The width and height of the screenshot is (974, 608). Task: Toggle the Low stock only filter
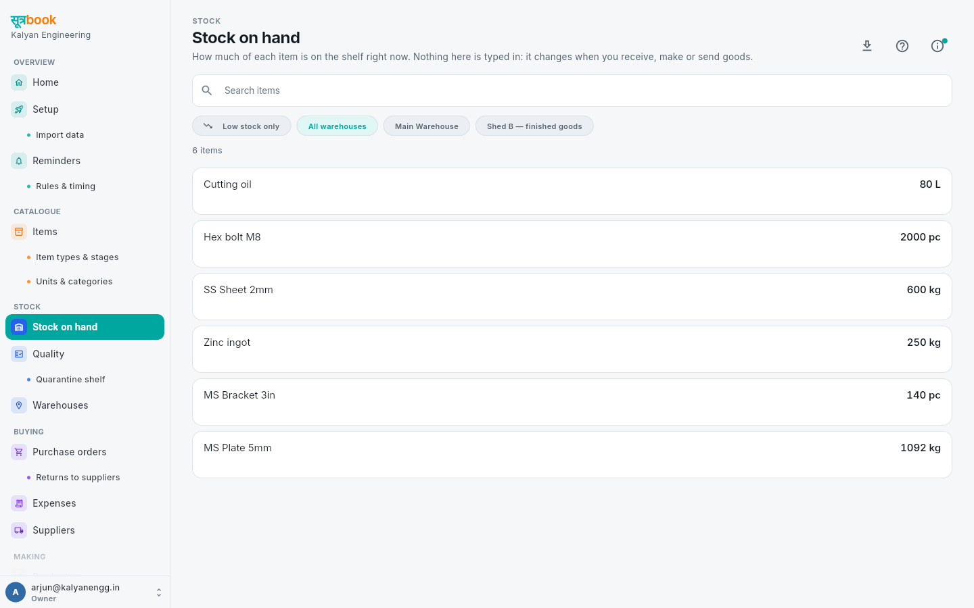pyautogui.click(x=241, y=126)
